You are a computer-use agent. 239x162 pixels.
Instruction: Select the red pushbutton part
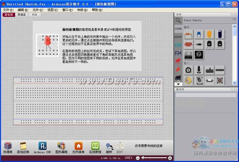point(220,80)
